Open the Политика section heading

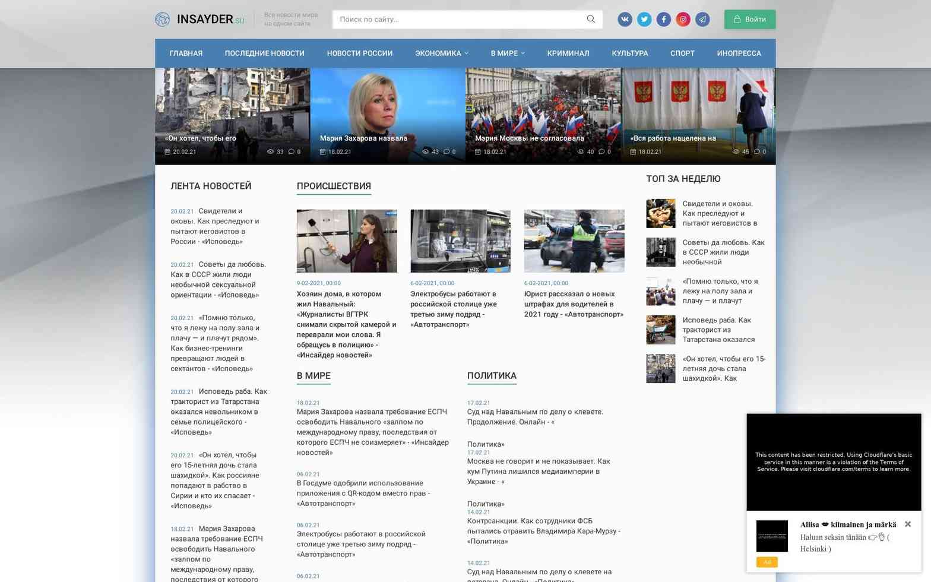491,375
